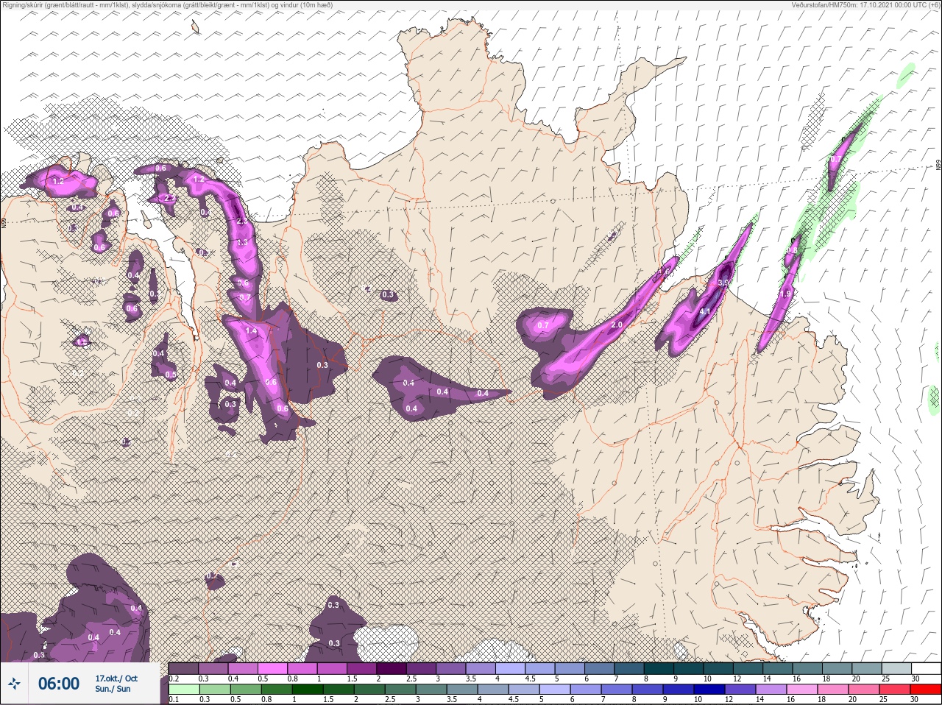Screen dimensions: 942x705
Task: Click the 1.9 precipitation value on the map
Action: [x=785, y=294]
